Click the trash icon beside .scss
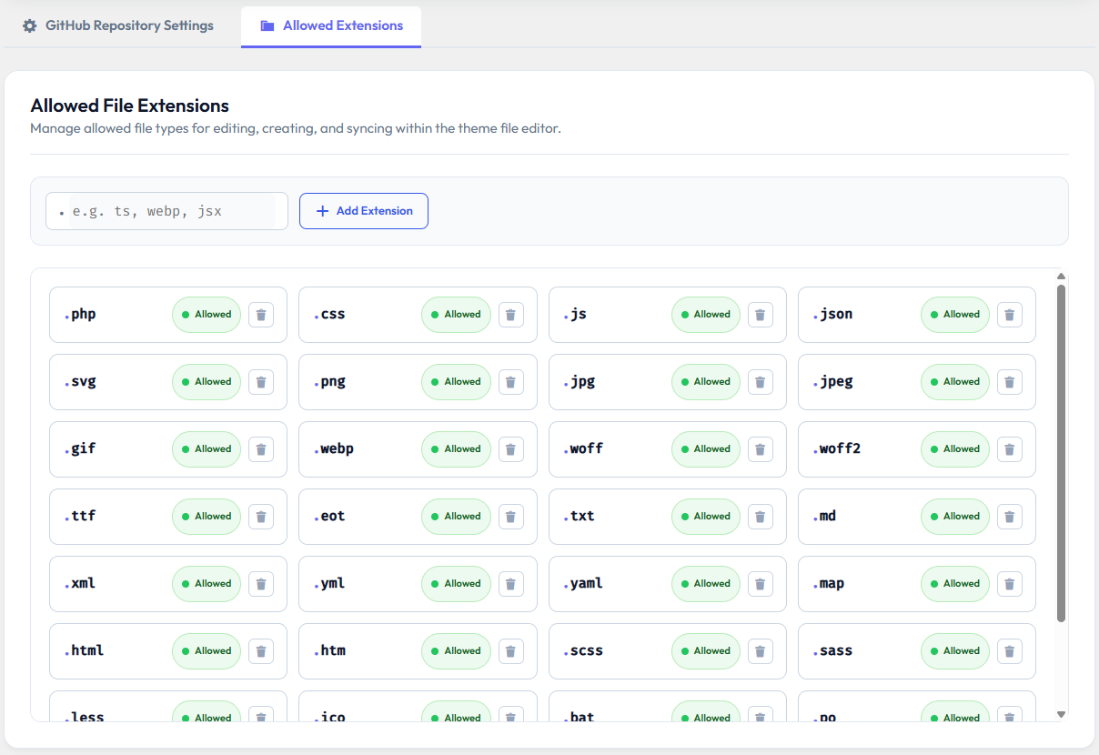Image resolution: width=1099 pixels, height=755 pixels. [x=761, y=651]
